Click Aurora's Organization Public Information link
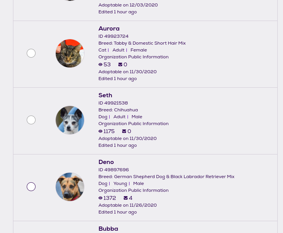The width and height of the screenshot is (283, 233). 133,57
